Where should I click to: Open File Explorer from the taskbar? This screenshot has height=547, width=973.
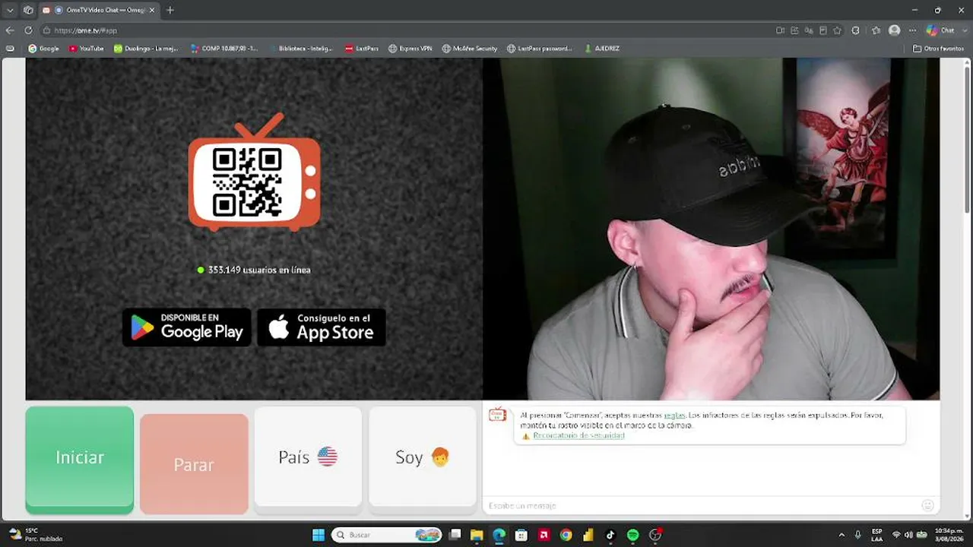click(477, 535)
